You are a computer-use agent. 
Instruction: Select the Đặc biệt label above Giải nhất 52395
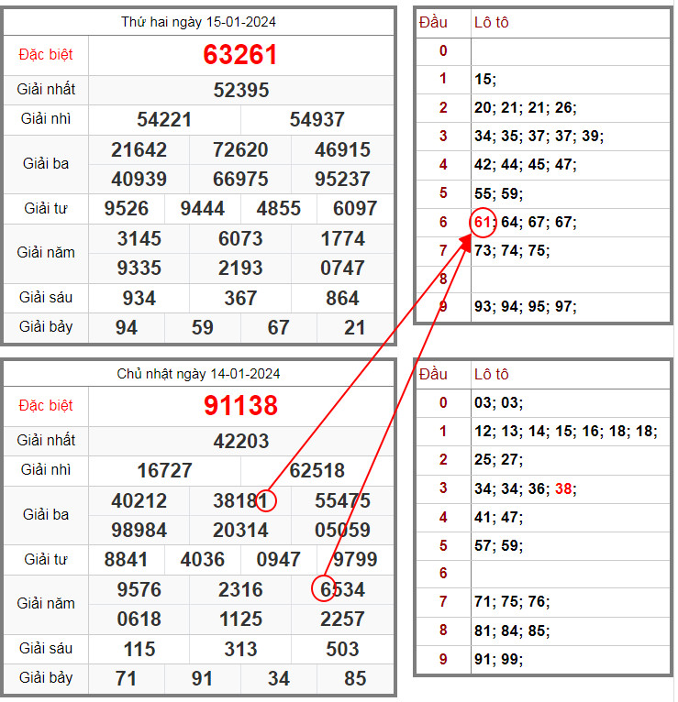(46, 55)
